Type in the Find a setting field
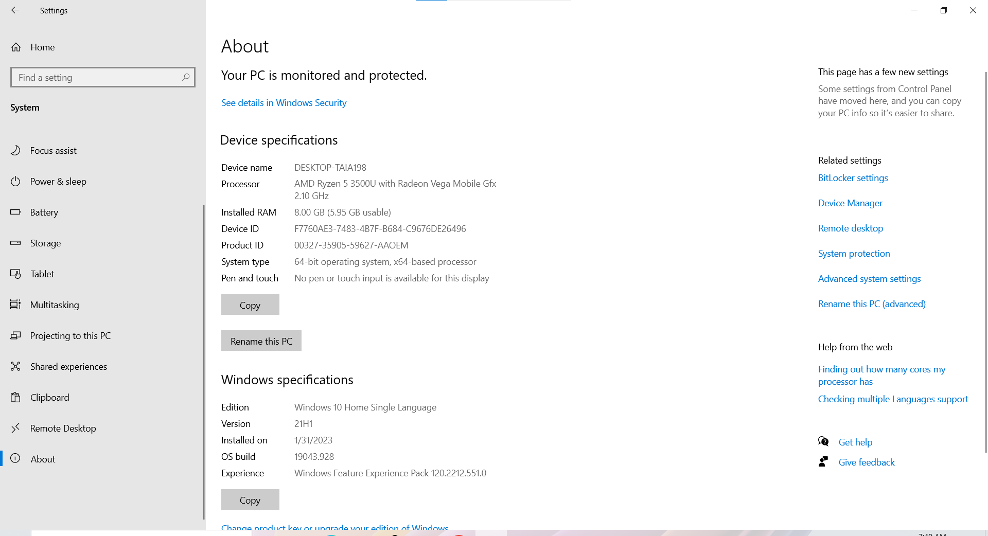Viewport: 988px width, 536px height. click(x=98, y=77)
